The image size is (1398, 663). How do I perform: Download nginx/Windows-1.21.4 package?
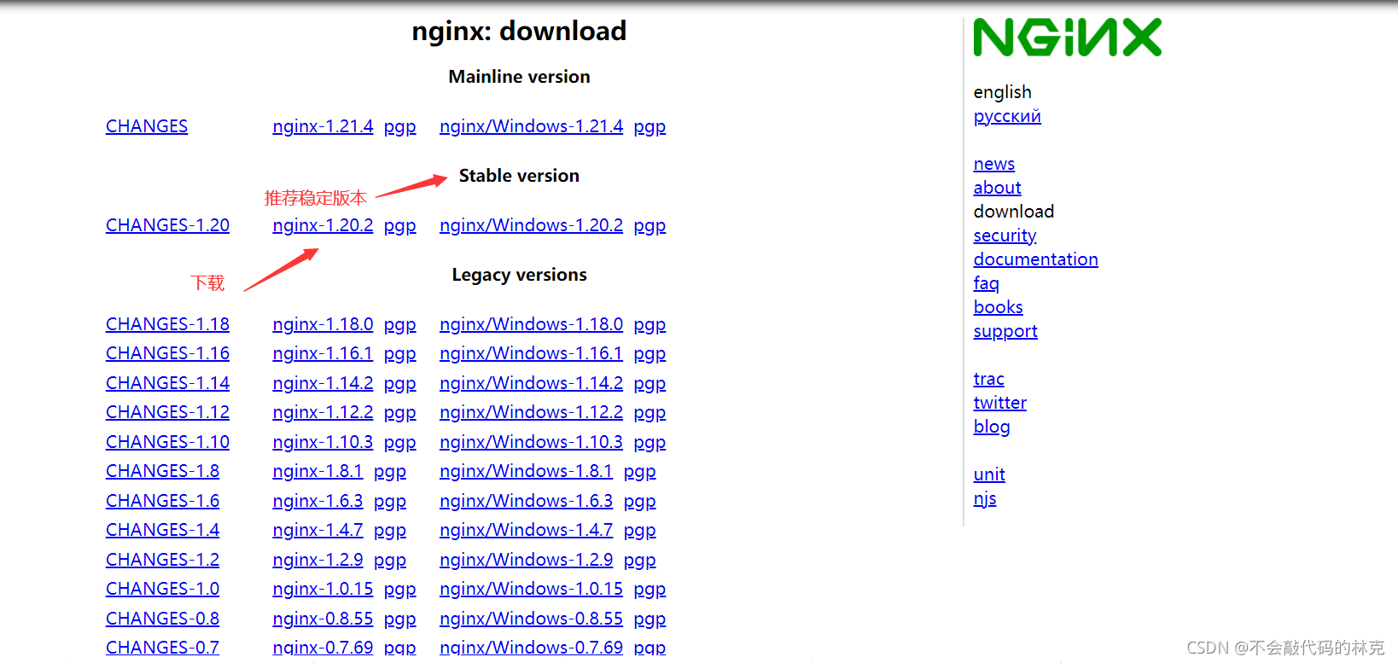coord(531,126)
